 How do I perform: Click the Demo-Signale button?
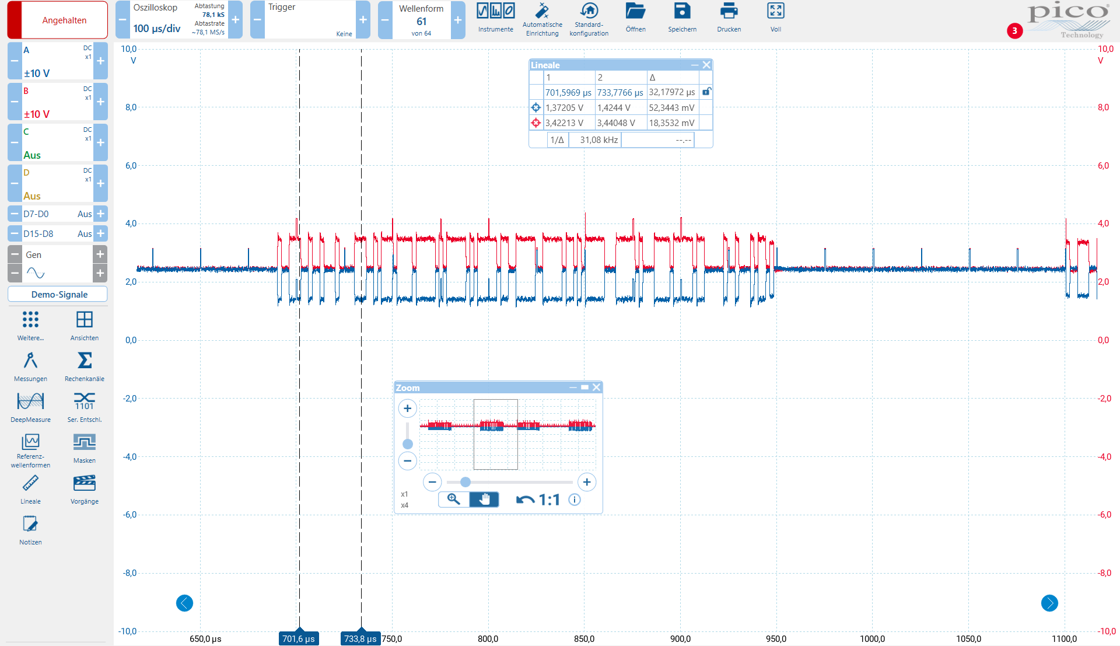(58, 294)
